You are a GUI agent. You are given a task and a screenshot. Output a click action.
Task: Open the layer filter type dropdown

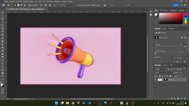[160, 69]
